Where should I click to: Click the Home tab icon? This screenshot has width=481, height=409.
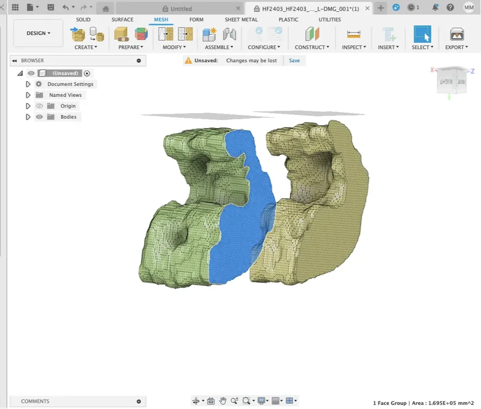pos(106,8)
